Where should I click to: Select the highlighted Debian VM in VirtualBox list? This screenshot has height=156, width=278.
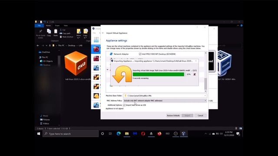(96, 49)
